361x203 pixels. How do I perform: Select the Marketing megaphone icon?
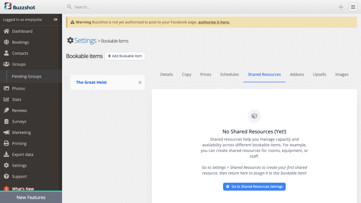6,132
